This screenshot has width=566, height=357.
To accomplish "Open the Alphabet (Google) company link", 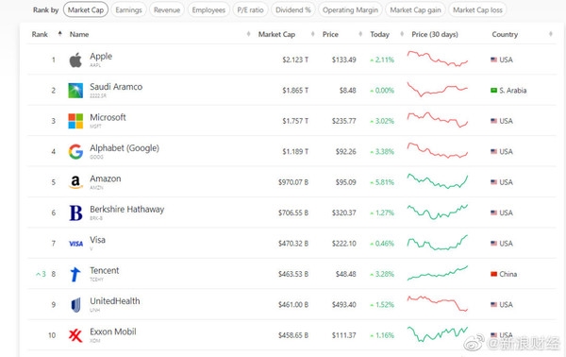I will [x=125, y=148].
